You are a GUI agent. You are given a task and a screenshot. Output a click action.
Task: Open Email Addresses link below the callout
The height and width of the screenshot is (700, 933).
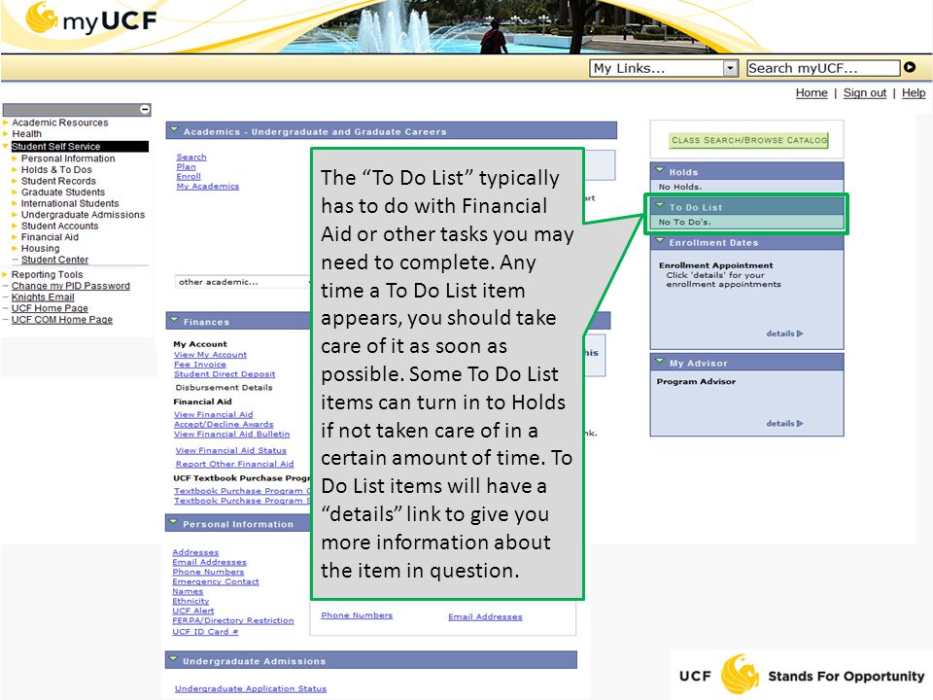click(x=485, y=617)
